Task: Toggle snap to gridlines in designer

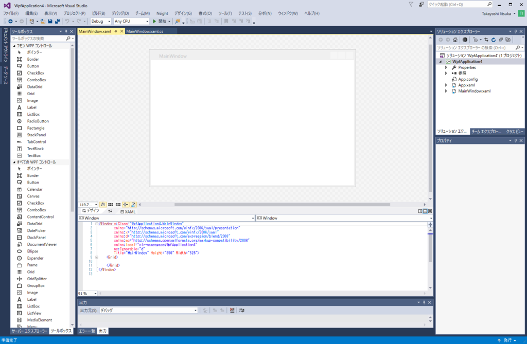Action: tap(118, 204)
